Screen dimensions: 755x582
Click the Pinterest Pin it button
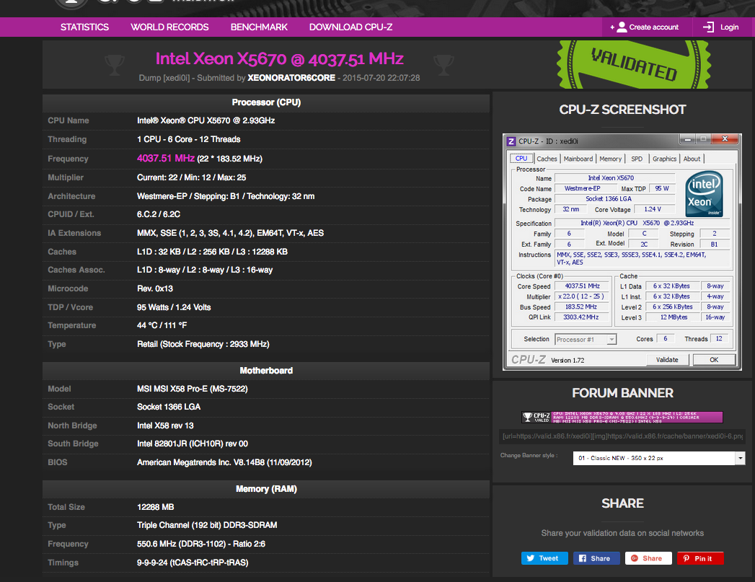700,558
